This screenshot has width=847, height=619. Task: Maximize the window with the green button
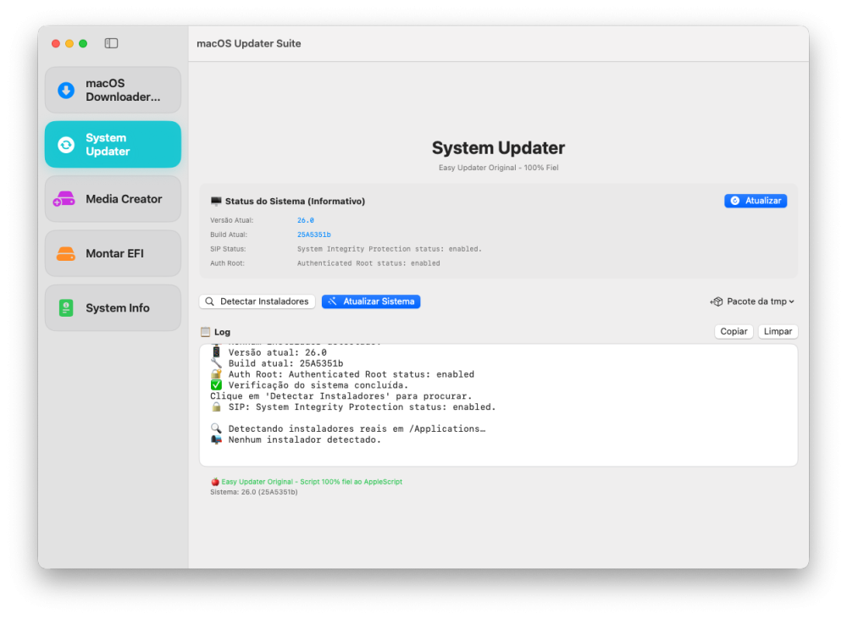83,44
